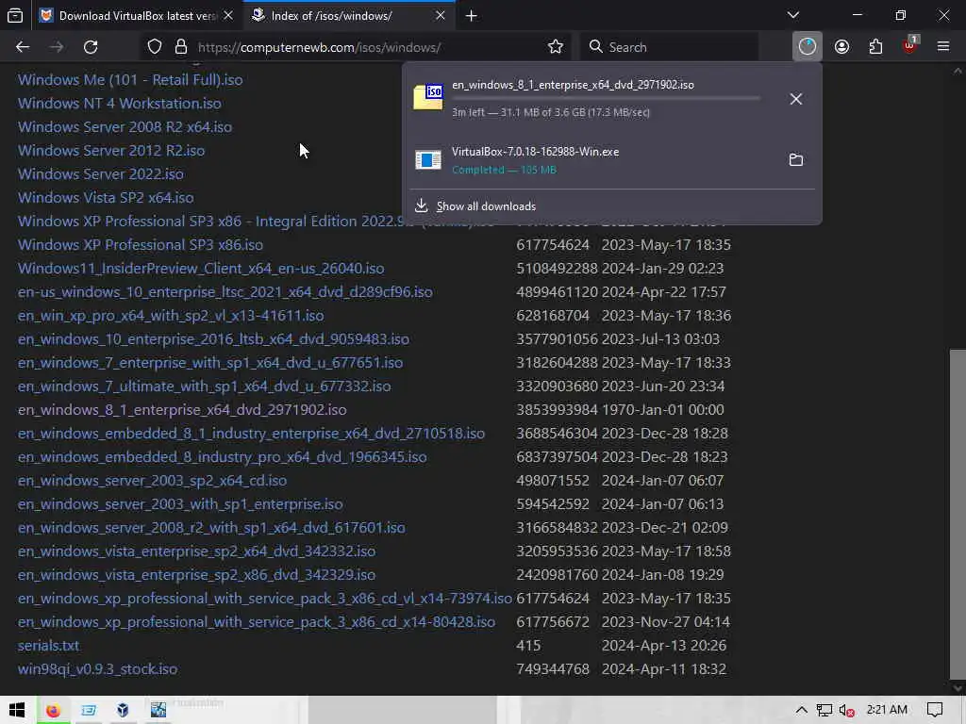Image resolution: width=966 pixels, height=724 pixels.
Task: Open Windows Me (101 - Retail Full).iso link
Action: (130, 79)
